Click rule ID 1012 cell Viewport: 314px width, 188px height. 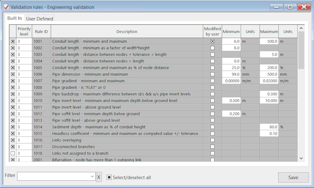tap(41, 114)
